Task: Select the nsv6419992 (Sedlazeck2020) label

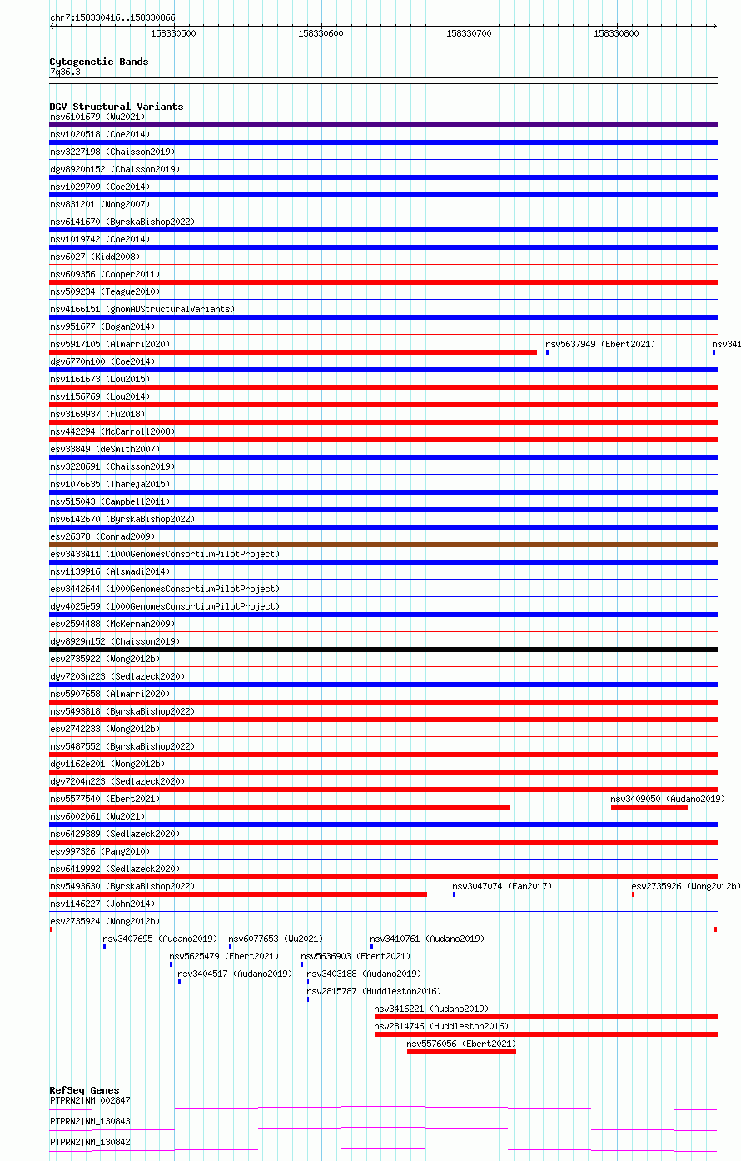Action: click(x=115, y=869)
